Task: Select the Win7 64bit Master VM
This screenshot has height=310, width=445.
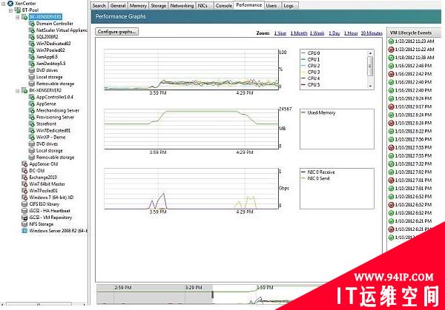Action: tap(47, 184)
